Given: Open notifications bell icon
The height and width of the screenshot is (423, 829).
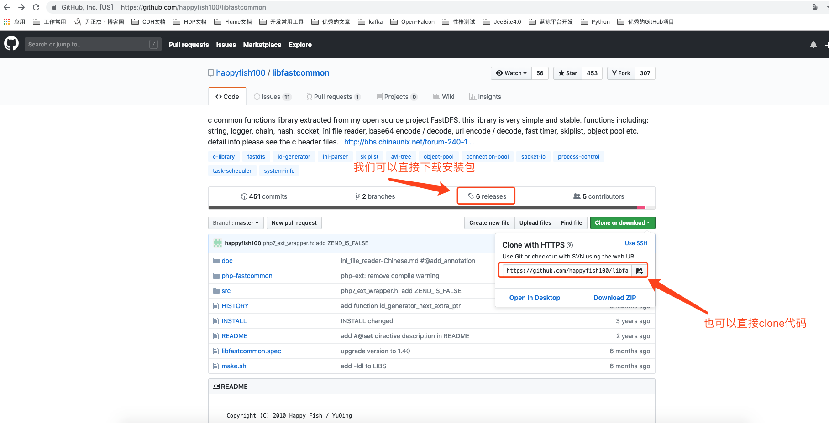Looking at the screenshot, I should click(x=813, y=45).
